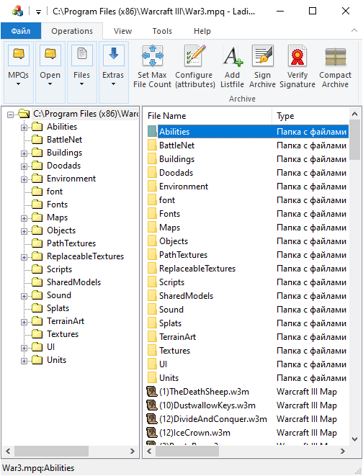Switch to the Tools tab
This screenshot has height=476, width=363.
coord(162,31)
